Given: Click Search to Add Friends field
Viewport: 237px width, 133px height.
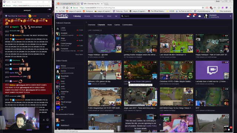Looking at the screenshot, I should pos(69,129).
